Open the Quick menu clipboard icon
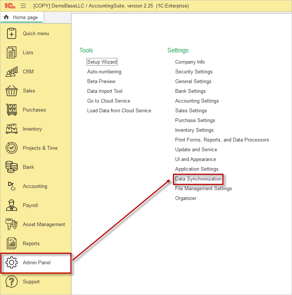The image size is (292, 295). (12, 33)
